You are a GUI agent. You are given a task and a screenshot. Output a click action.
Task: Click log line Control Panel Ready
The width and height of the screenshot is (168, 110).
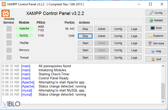(x=53, y=78)
